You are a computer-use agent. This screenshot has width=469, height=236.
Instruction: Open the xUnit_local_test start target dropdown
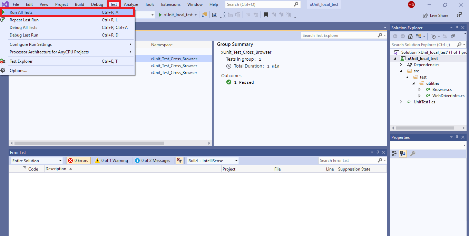196,15
